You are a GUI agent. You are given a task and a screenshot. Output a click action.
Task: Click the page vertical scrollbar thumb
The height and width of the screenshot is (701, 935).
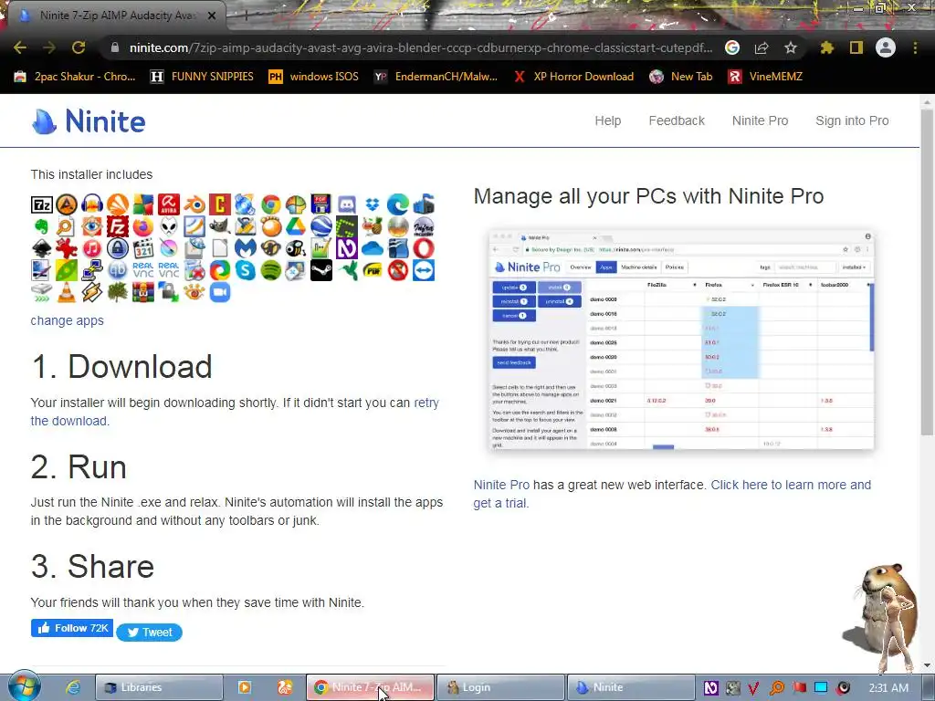click(x=927, y=271)
